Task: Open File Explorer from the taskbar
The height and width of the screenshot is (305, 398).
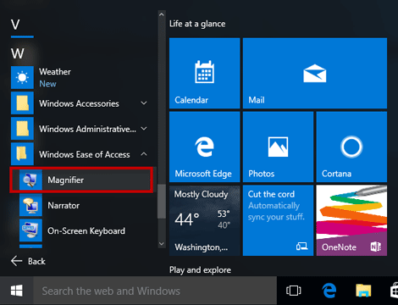Action: click(363, 291)
